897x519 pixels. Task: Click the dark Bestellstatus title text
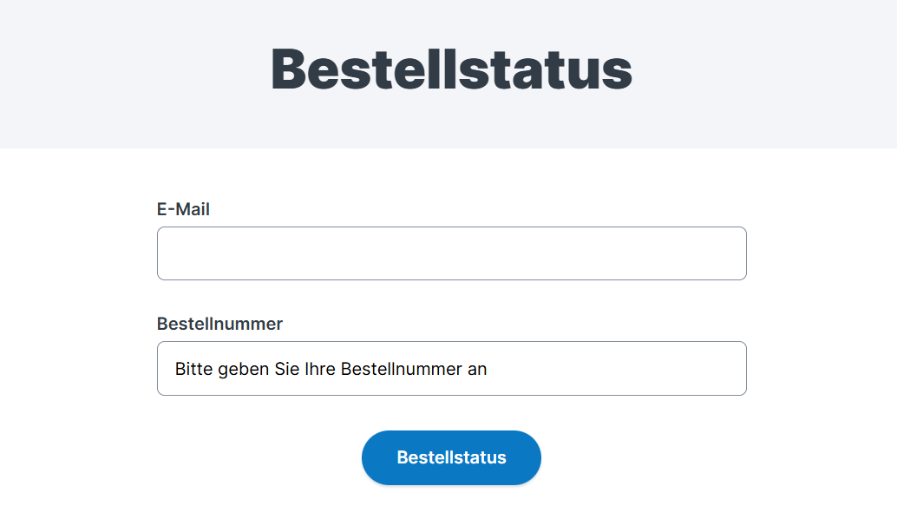click(x=451, y=68)
